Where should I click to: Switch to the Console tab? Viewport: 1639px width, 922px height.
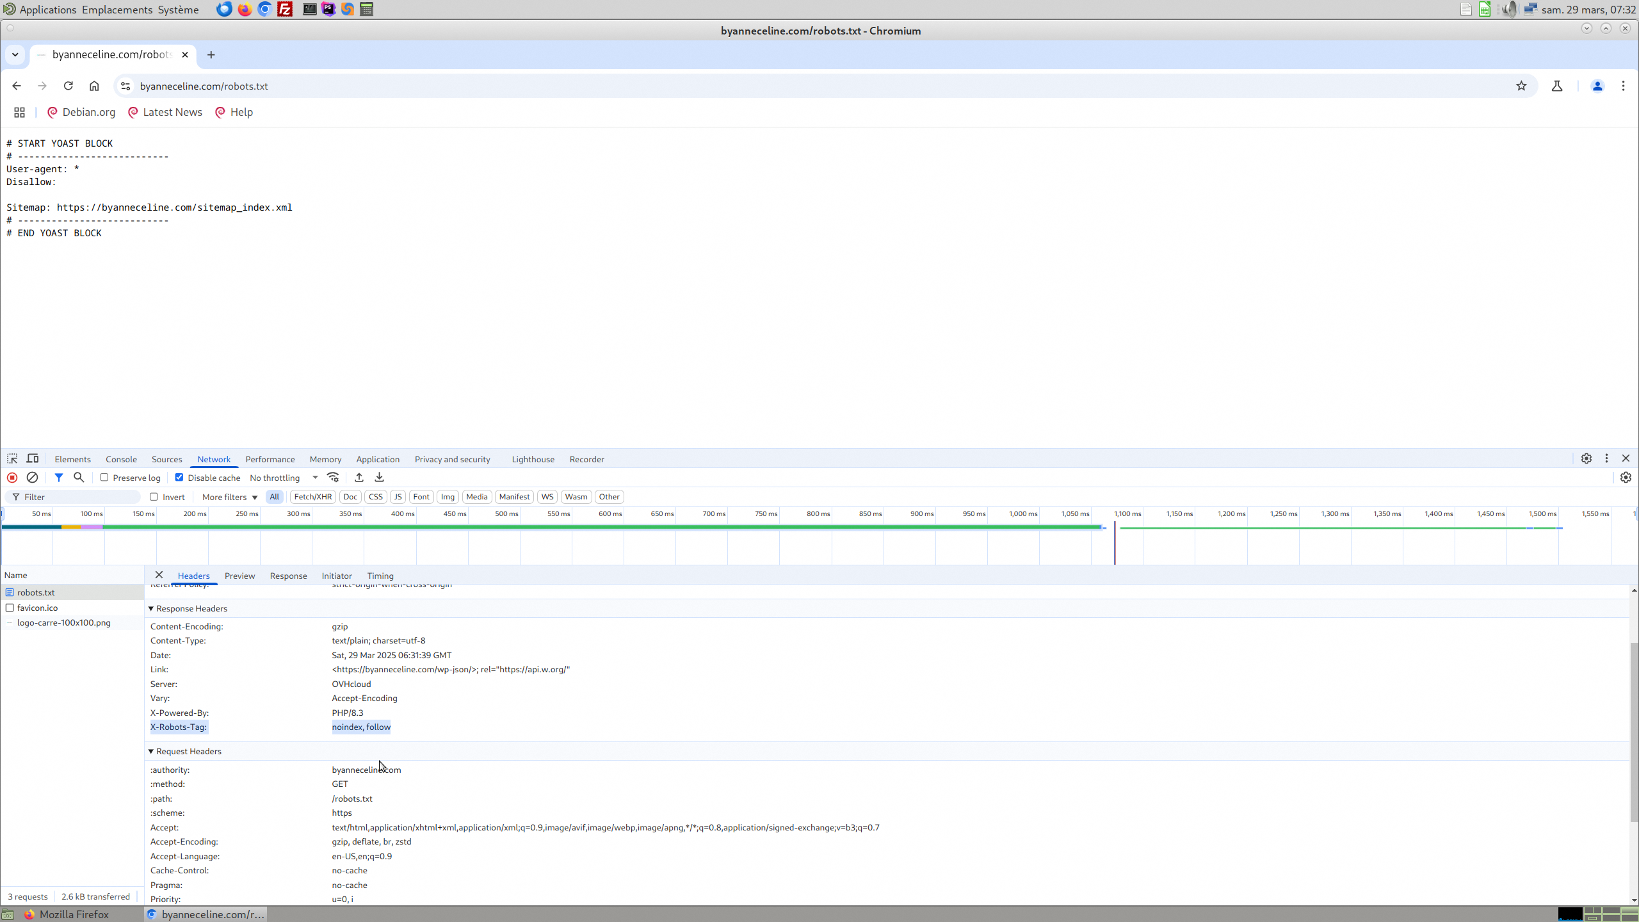pyautogui.click(x=121, y=459)
